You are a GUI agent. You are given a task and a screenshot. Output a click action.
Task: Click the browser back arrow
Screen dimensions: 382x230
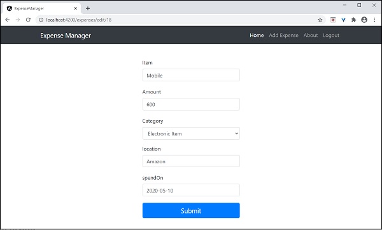coord(8,20)
